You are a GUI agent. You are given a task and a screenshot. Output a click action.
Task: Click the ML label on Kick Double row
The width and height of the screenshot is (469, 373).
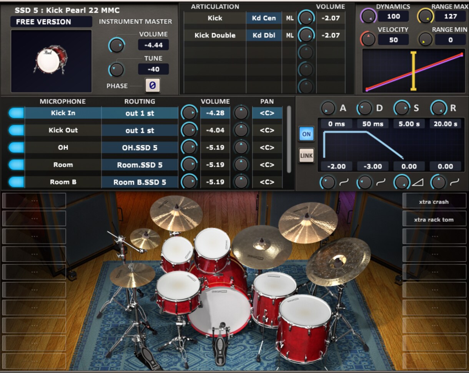click(290, 35)
